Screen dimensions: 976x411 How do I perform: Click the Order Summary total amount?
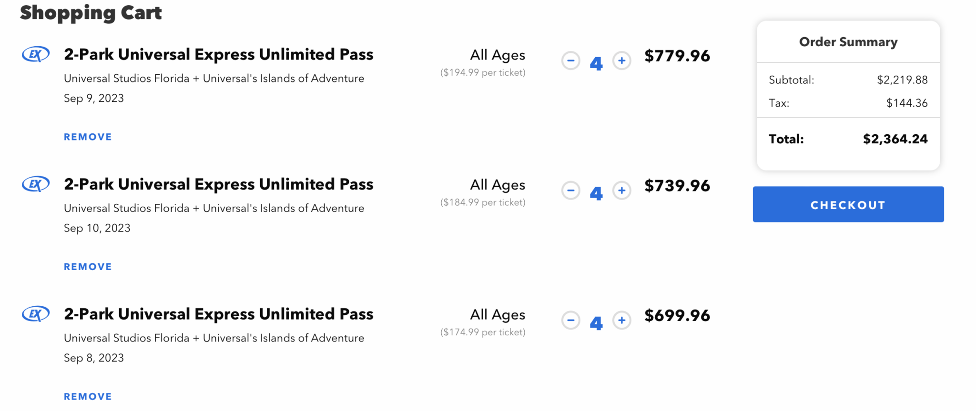point(895,139)
